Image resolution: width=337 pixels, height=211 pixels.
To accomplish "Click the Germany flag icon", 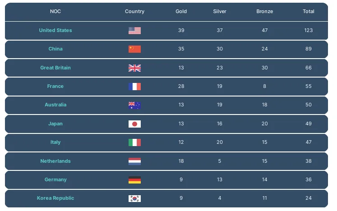I will [x=134, y=180].
